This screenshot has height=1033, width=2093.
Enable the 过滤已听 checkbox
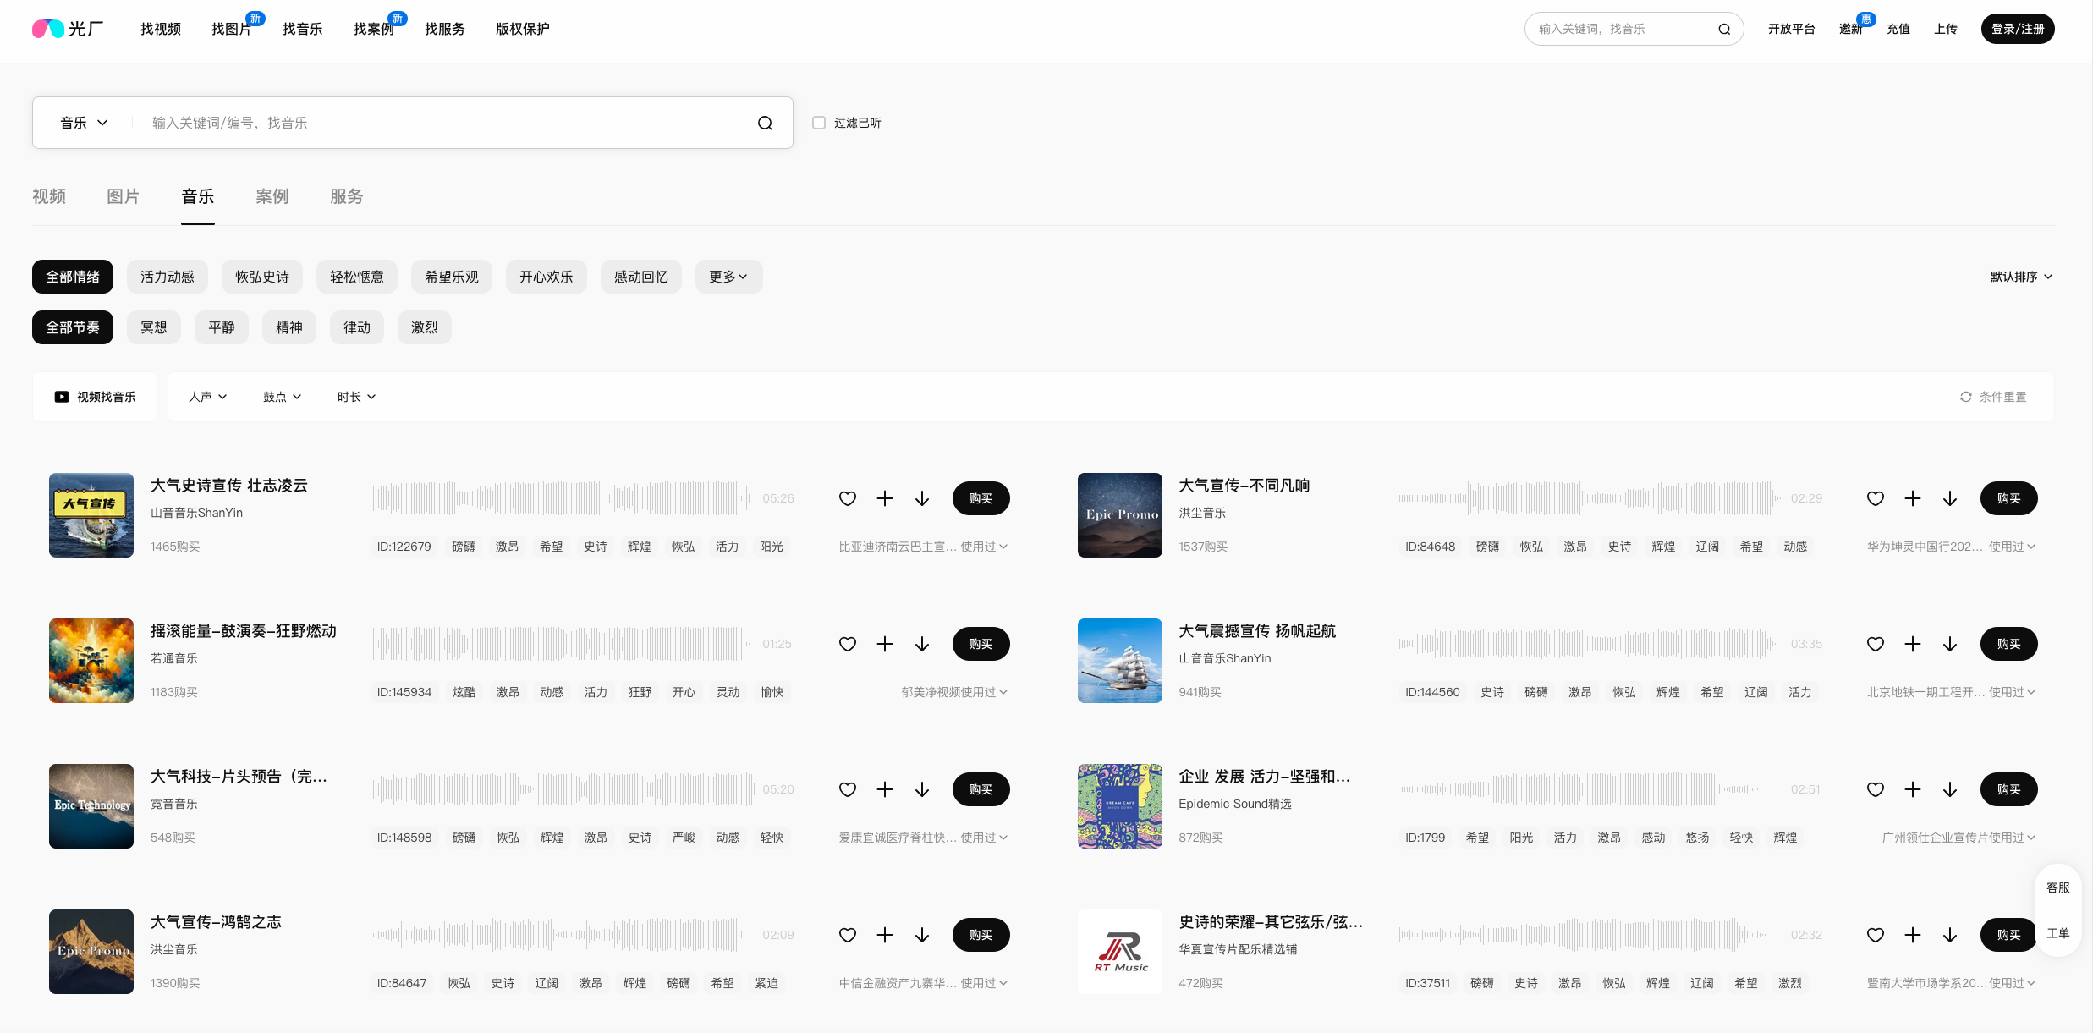(818, 123)
